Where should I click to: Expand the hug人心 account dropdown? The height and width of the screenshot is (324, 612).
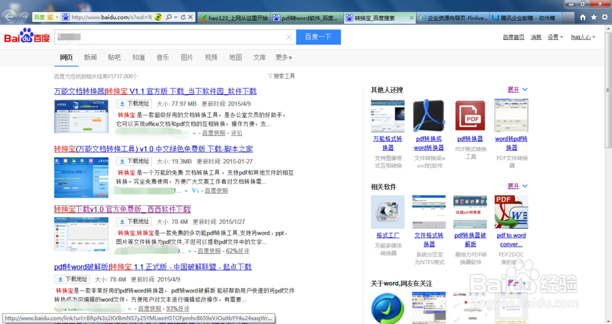point(583,37)
